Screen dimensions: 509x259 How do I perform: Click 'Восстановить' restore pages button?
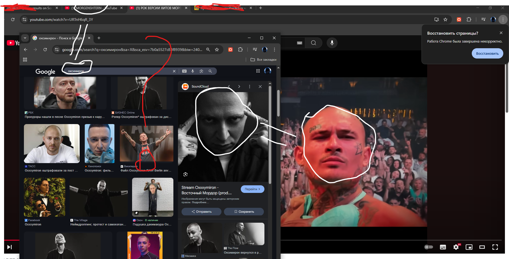click(487, 53)
